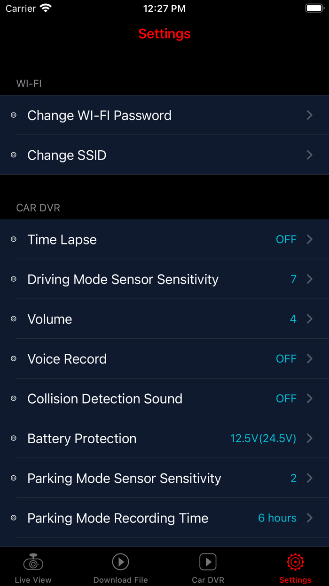This screenshot has height=586, width=329.
Task: Expand the Battery Protection disclosure arrow
Action: click(310, 439)
